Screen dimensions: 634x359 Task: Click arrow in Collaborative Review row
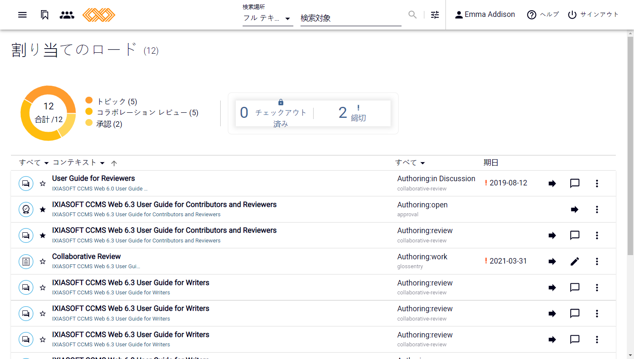[552, 261]
